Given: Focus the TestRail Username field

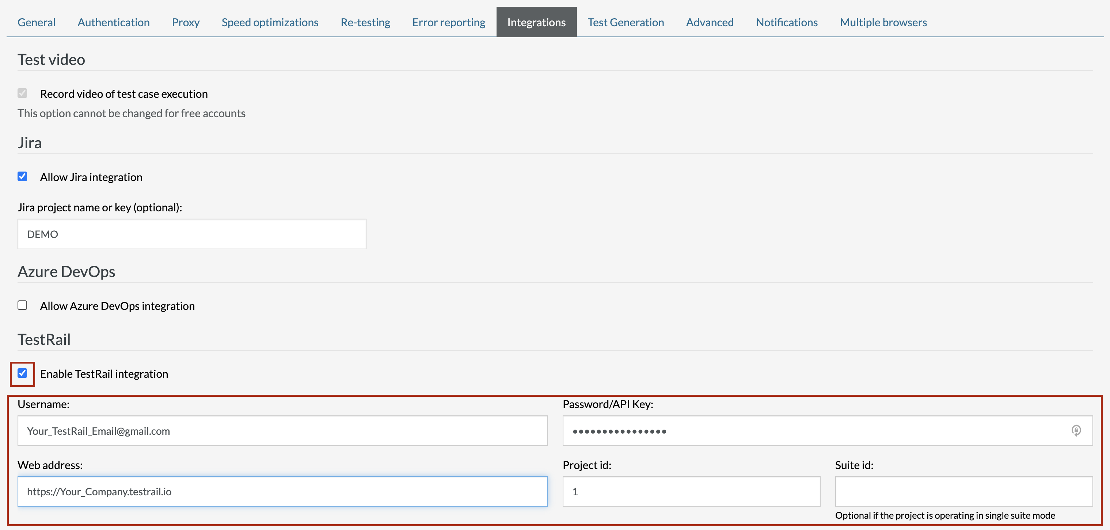Looking at the screenshot, I should [282, 431].
